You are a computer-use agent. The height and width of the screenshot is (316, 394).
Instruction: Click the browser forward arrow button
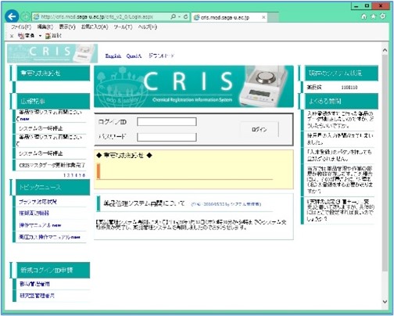click(x=25, y=16)
